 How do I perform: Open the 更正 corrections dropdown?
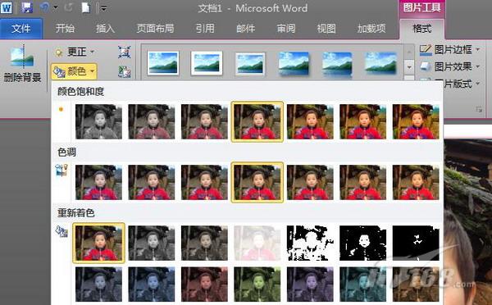pyautogui.click(x=75, y=52)
